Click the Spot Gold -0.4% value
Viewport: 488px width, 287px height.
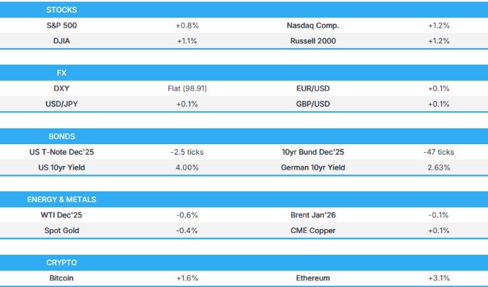tap(187, 230)
